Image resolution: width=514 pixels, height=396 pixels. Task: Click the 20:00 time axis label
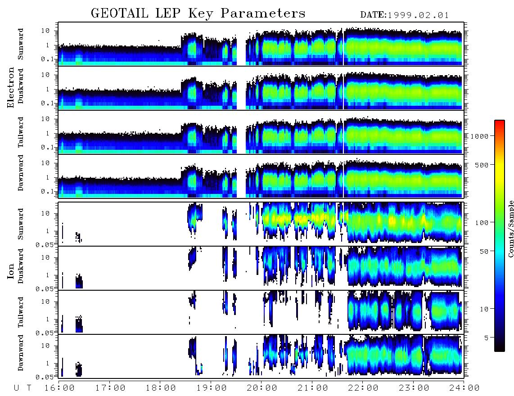tap(262, 388)
